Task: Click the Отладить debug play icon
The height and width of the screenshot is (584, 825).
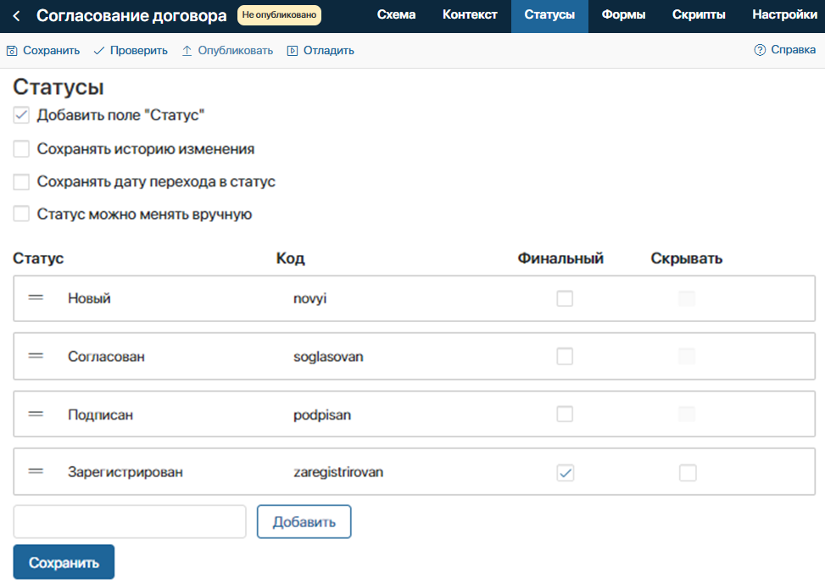Action: point(292,51)
